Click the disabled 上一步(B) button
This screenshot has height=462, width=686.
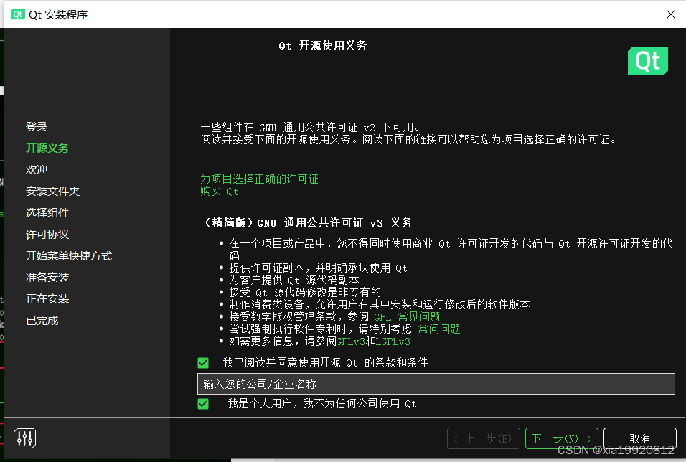coord(483,438)
